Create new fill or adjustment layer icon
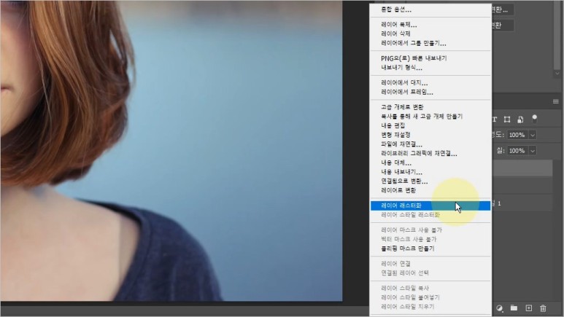This screenshot has width=564, height=317. click(x=500, y=308)
